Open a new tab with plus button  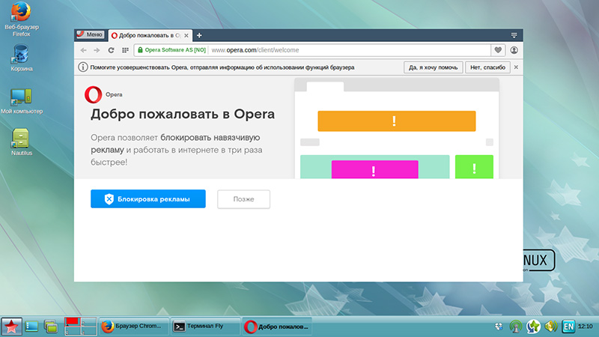pyautogui.click(x=199, y=35)
